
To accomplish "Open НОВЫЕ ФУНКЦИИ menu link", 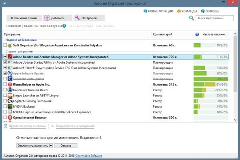I will (158, 11).
